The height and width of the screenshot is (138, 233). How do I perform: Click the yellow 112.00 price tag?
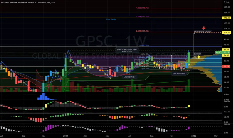point(226,18)
